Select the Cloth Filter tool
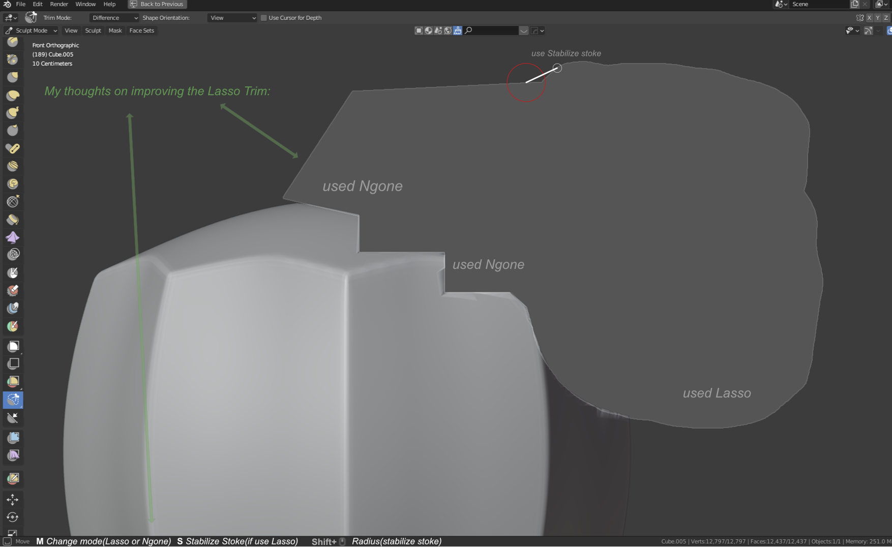 13,455
